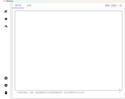The height and width of the screenshot is (99, 125).
Task: Open settings via the gear icon
Action: [6, 85]
